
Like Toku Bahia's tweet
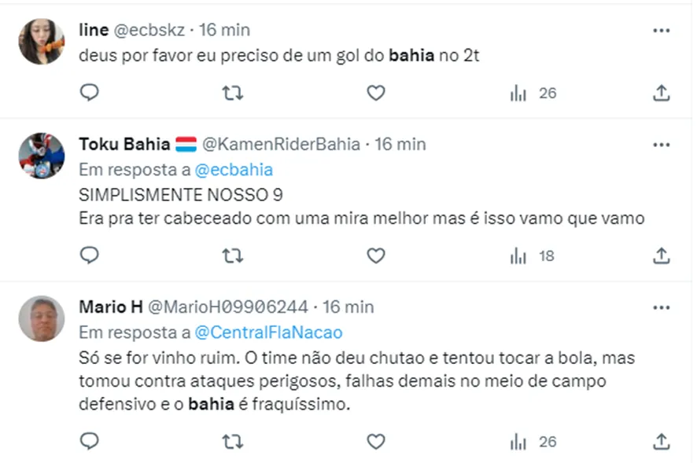(376, 255)
